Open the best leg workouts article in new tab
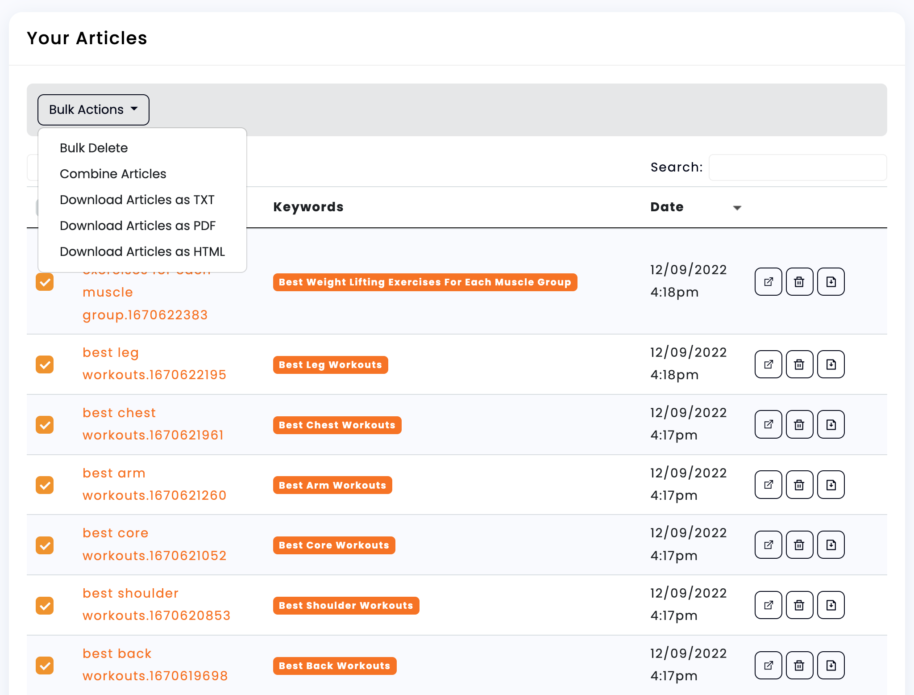Screen dimensions: 914x695 [x=768, y=364]
